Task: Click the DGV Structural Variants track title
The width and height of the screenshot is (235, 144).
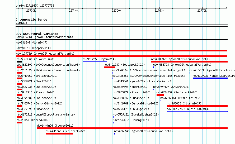Action: point(37,34)
